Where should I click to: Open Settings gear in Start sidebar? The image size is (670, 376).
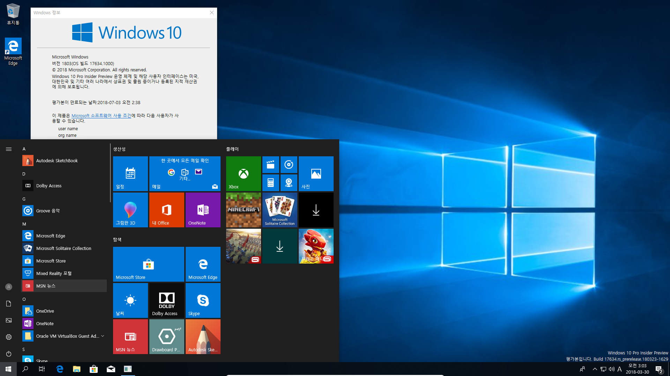(x=9, y=337)
